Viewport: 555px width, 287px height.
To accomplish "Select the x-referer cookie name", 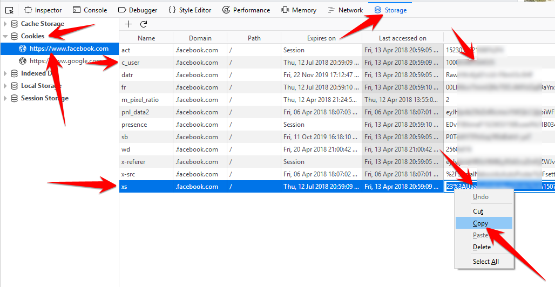I will click(x=133, y=162).
